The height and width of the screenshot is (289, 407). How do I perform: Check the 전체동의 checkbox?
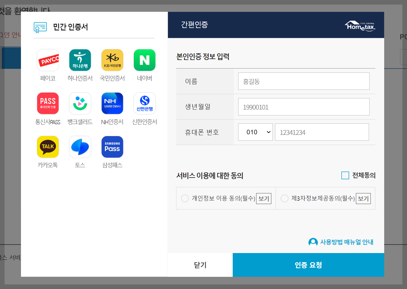345,175
